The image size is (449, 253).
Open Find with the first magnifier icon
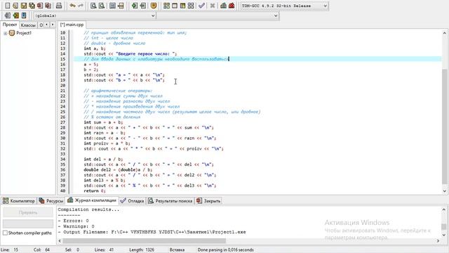tap(93, 6)
